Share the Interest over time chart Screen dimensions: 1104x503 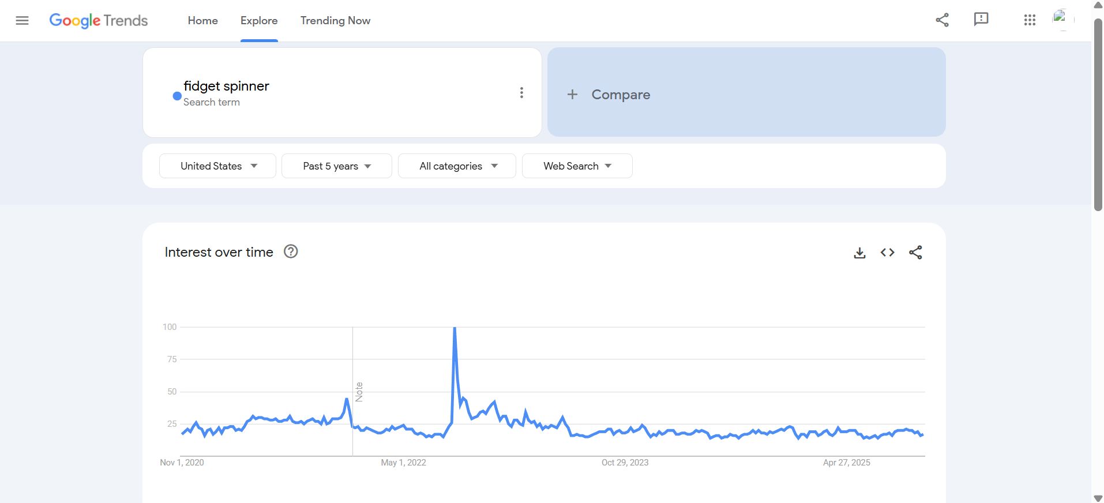(915, 253)
